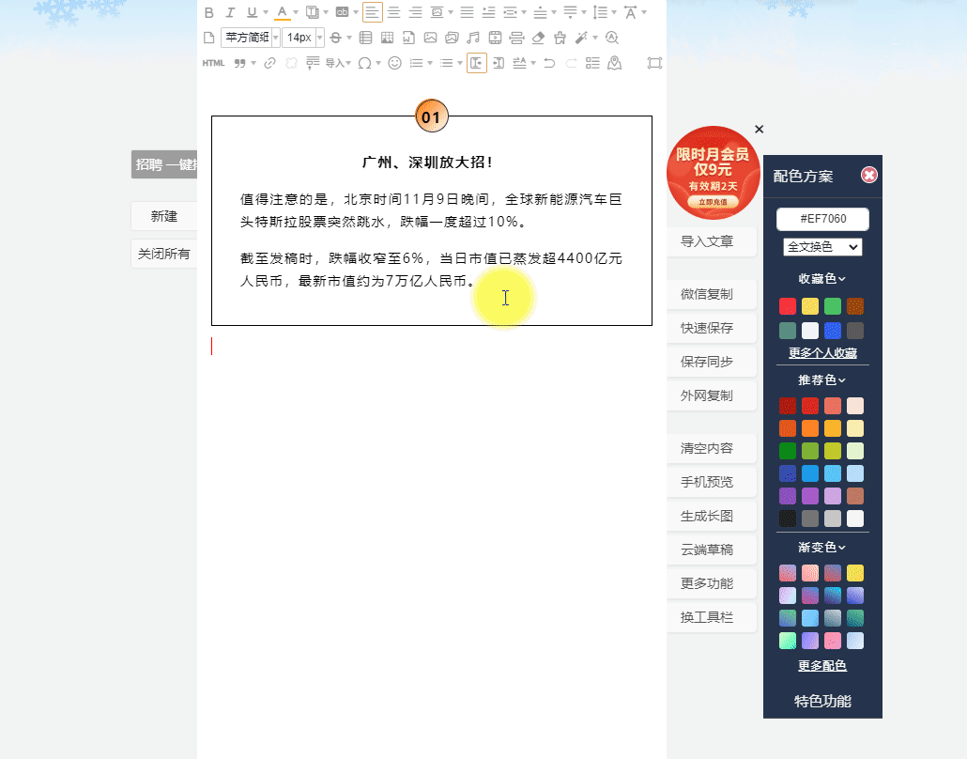Open the 全文换色 select box
Screen dimensions: 967x759
coord(822,247)
